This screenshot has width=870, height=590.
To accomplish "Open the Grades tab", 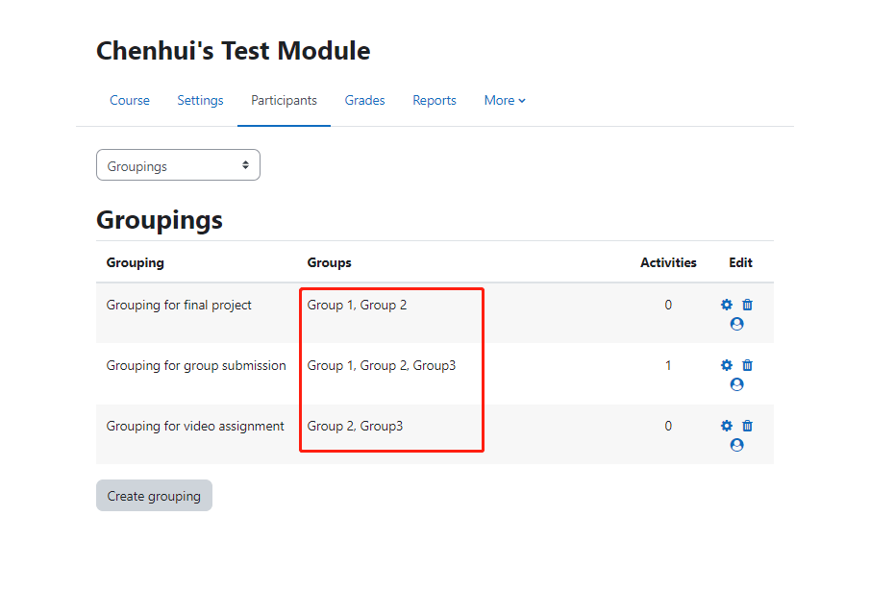I will coord(365,101).
